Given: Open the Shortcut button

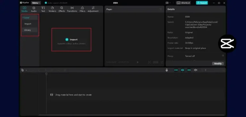Looking at the screenshot, I should point(184,3).
